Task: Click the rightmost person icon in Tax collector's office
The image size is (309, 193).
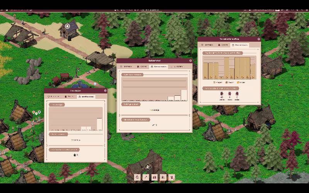Action: click(x=237, y=93)
